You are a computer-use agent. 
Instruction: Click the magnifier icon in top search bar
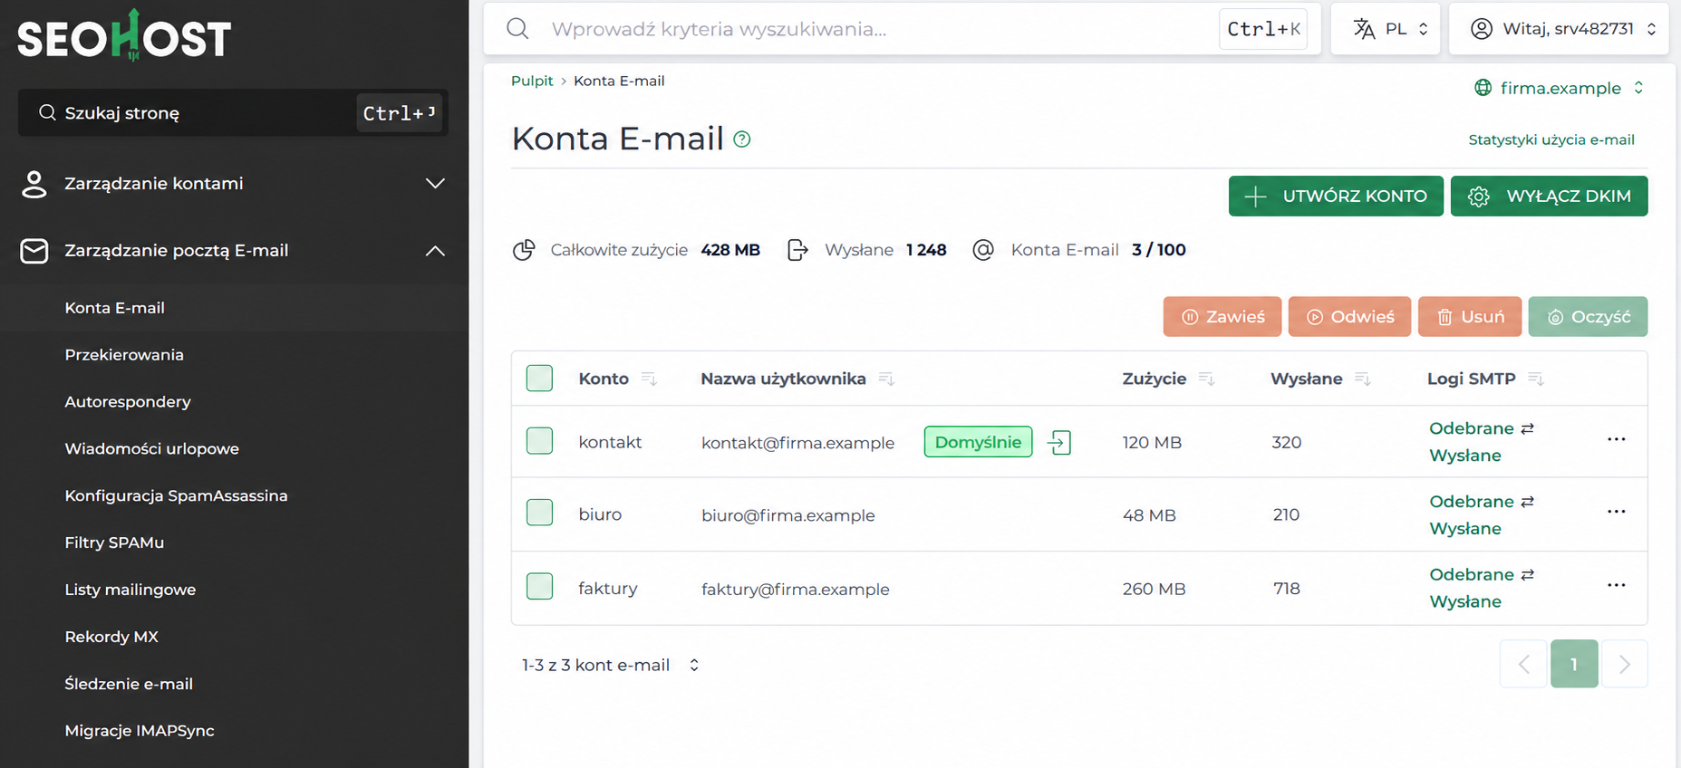pos(517,29)
